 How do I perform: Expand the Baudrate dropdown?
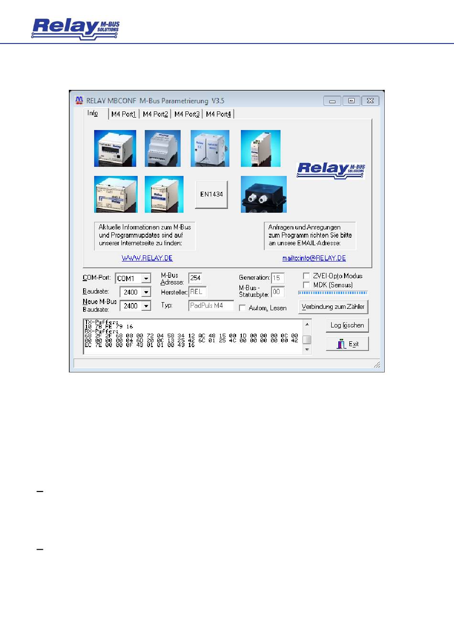[146, 292]
